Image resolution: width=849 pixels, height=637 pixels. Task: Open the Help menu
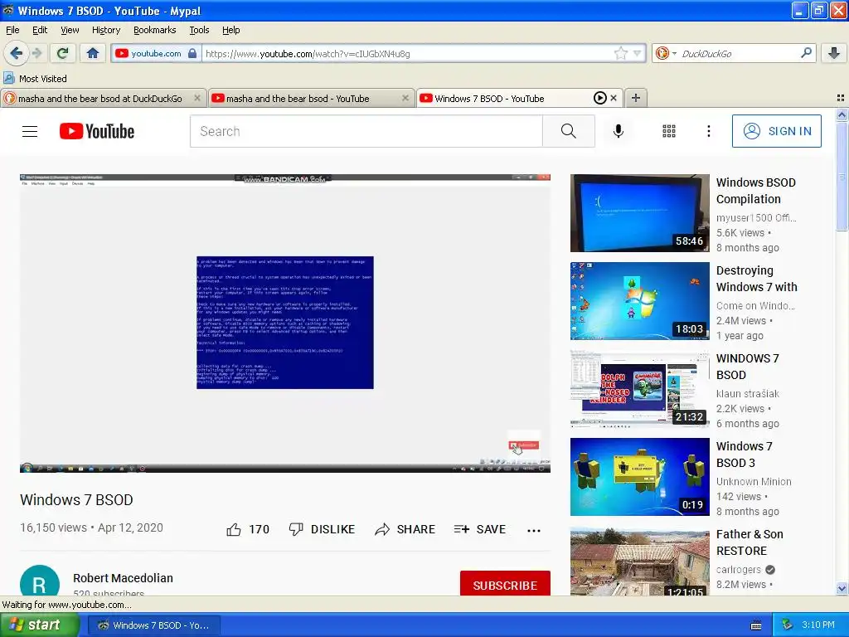pyautogui.click(x=230, y=30)
